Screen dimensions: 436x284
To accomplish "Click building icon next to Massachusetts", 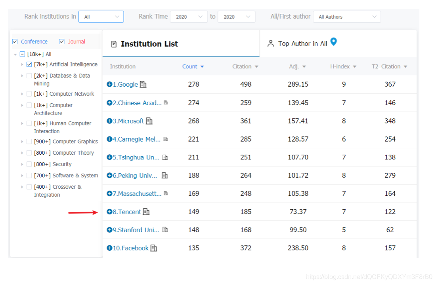I will coord(166,193).
